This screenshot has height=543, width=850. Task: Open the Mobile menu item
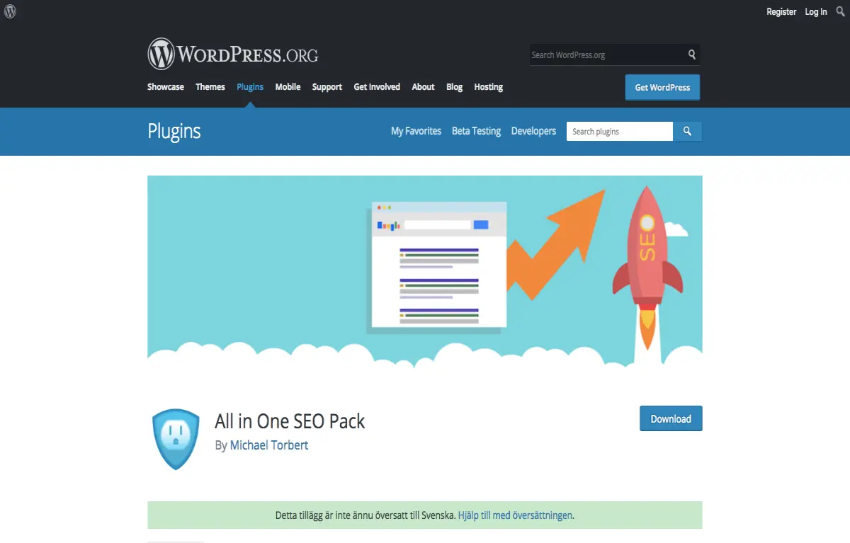tap(288, 87)
